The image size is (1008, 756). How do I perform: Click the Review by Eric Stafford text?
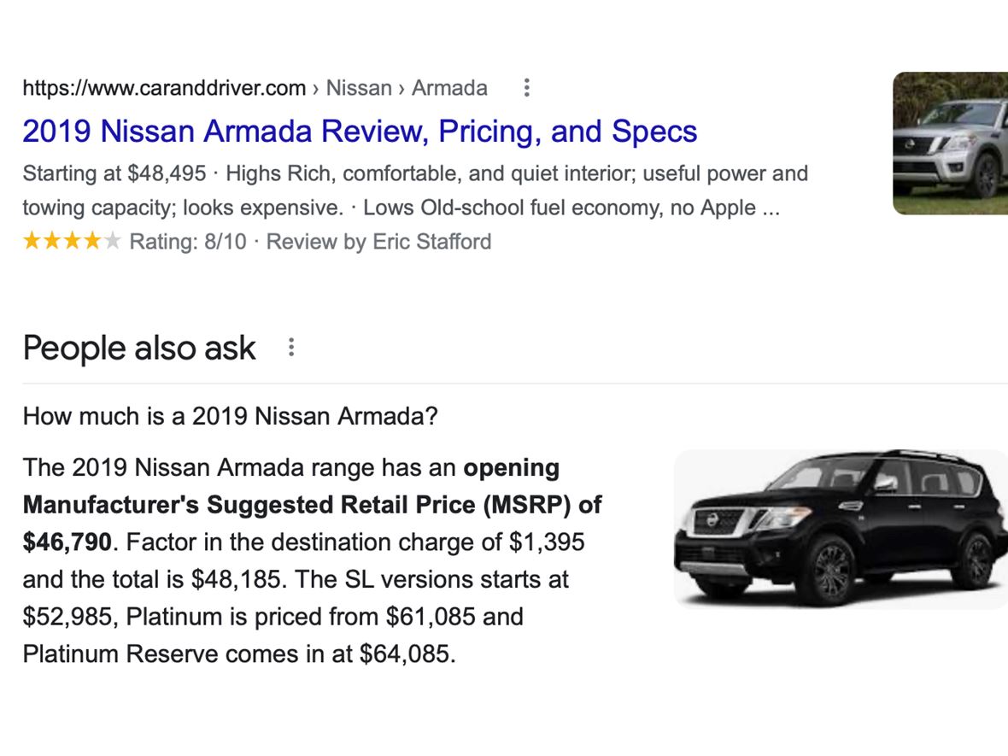379,242
